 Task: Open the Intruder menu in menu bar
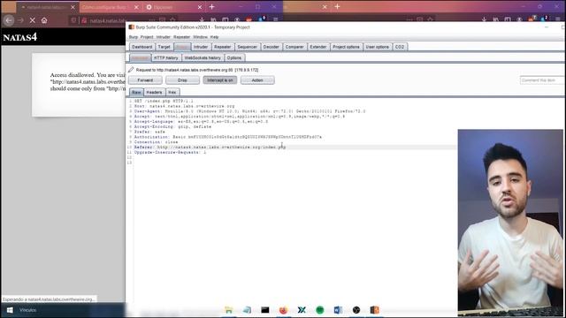163,37
